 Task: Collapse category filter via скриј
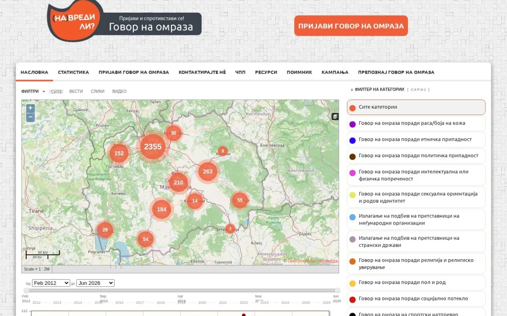[418, 90]
